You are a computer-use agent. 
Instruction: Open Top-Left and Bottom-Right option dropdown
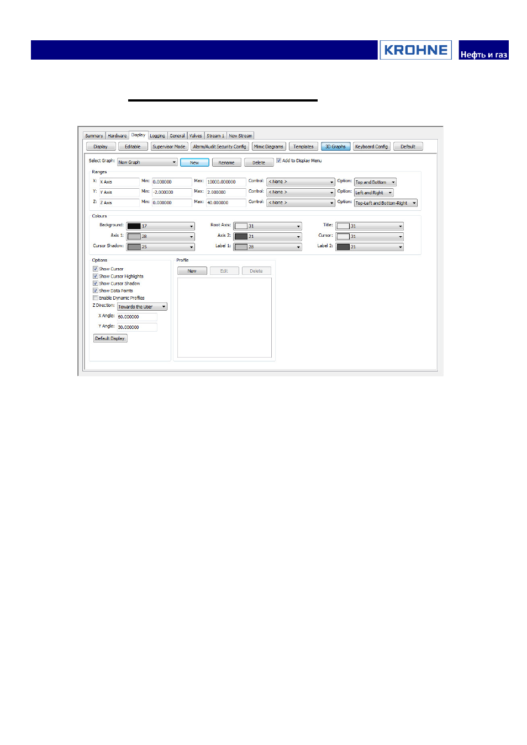tap(386, 203)
